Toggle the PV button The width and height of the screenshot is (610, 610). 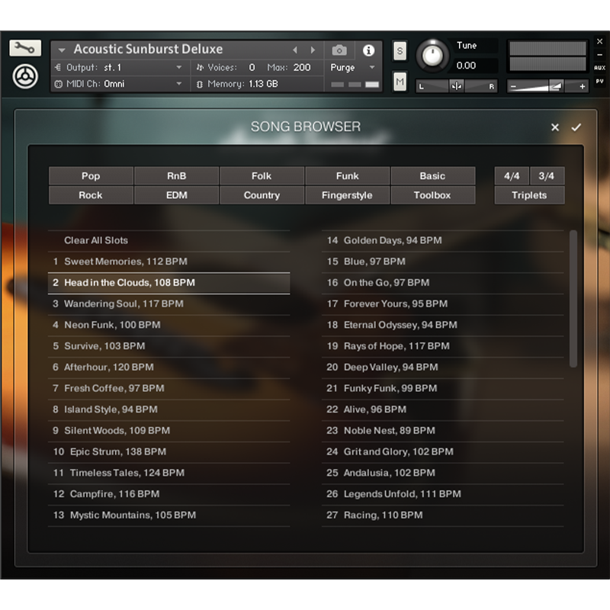click(599, 82)
